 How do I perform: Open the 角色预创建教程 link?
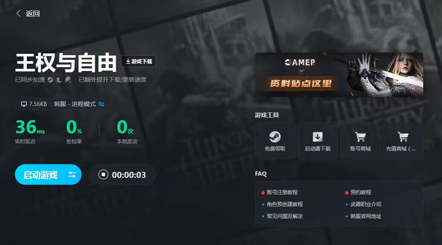[285, 204]
